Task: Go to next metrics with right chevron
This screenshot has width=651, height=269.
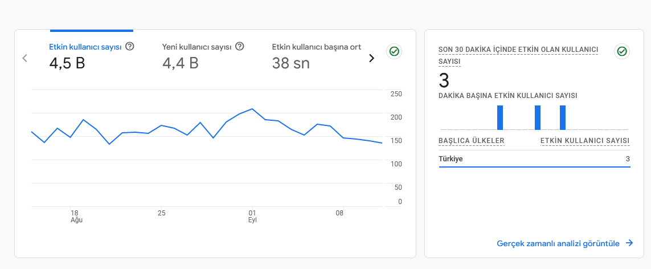Action: point(371,59)
